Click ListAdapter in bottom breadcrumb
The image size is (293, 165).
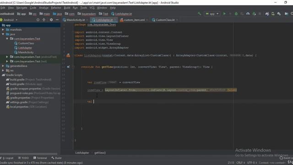tap(82, 153)
